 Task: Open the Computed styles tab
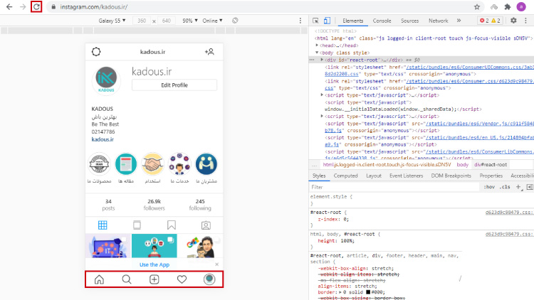point(345,176)
